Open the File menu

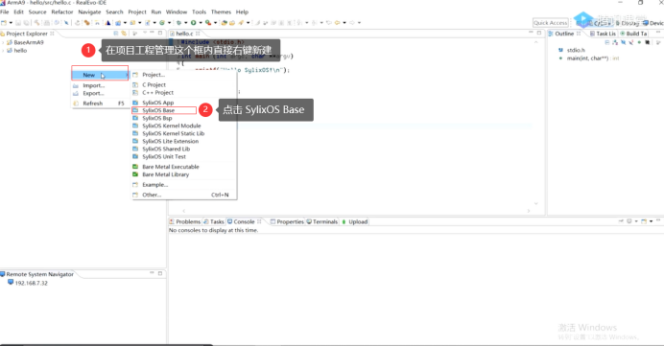5,12
